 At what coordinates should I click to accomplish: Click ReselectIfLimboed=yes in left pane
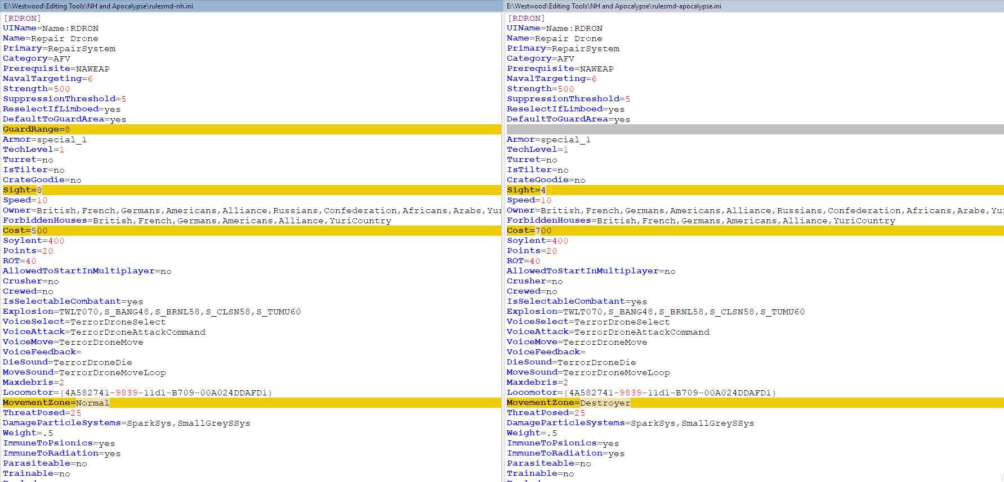click(62, 109)
